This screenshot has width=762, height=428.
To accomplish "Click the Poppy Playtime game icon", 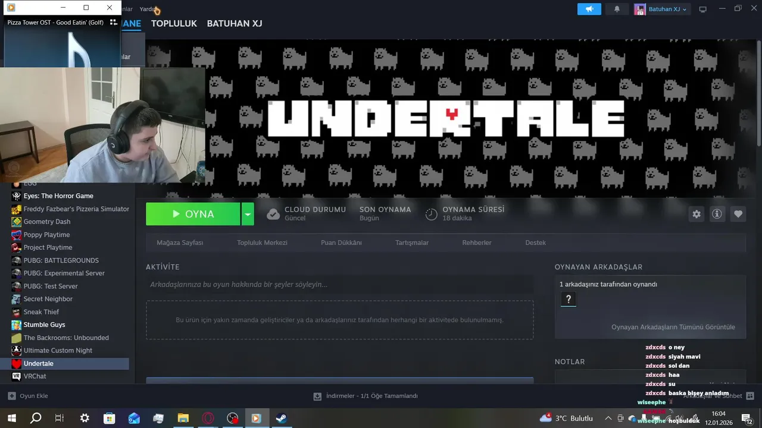I will [17, 235].
